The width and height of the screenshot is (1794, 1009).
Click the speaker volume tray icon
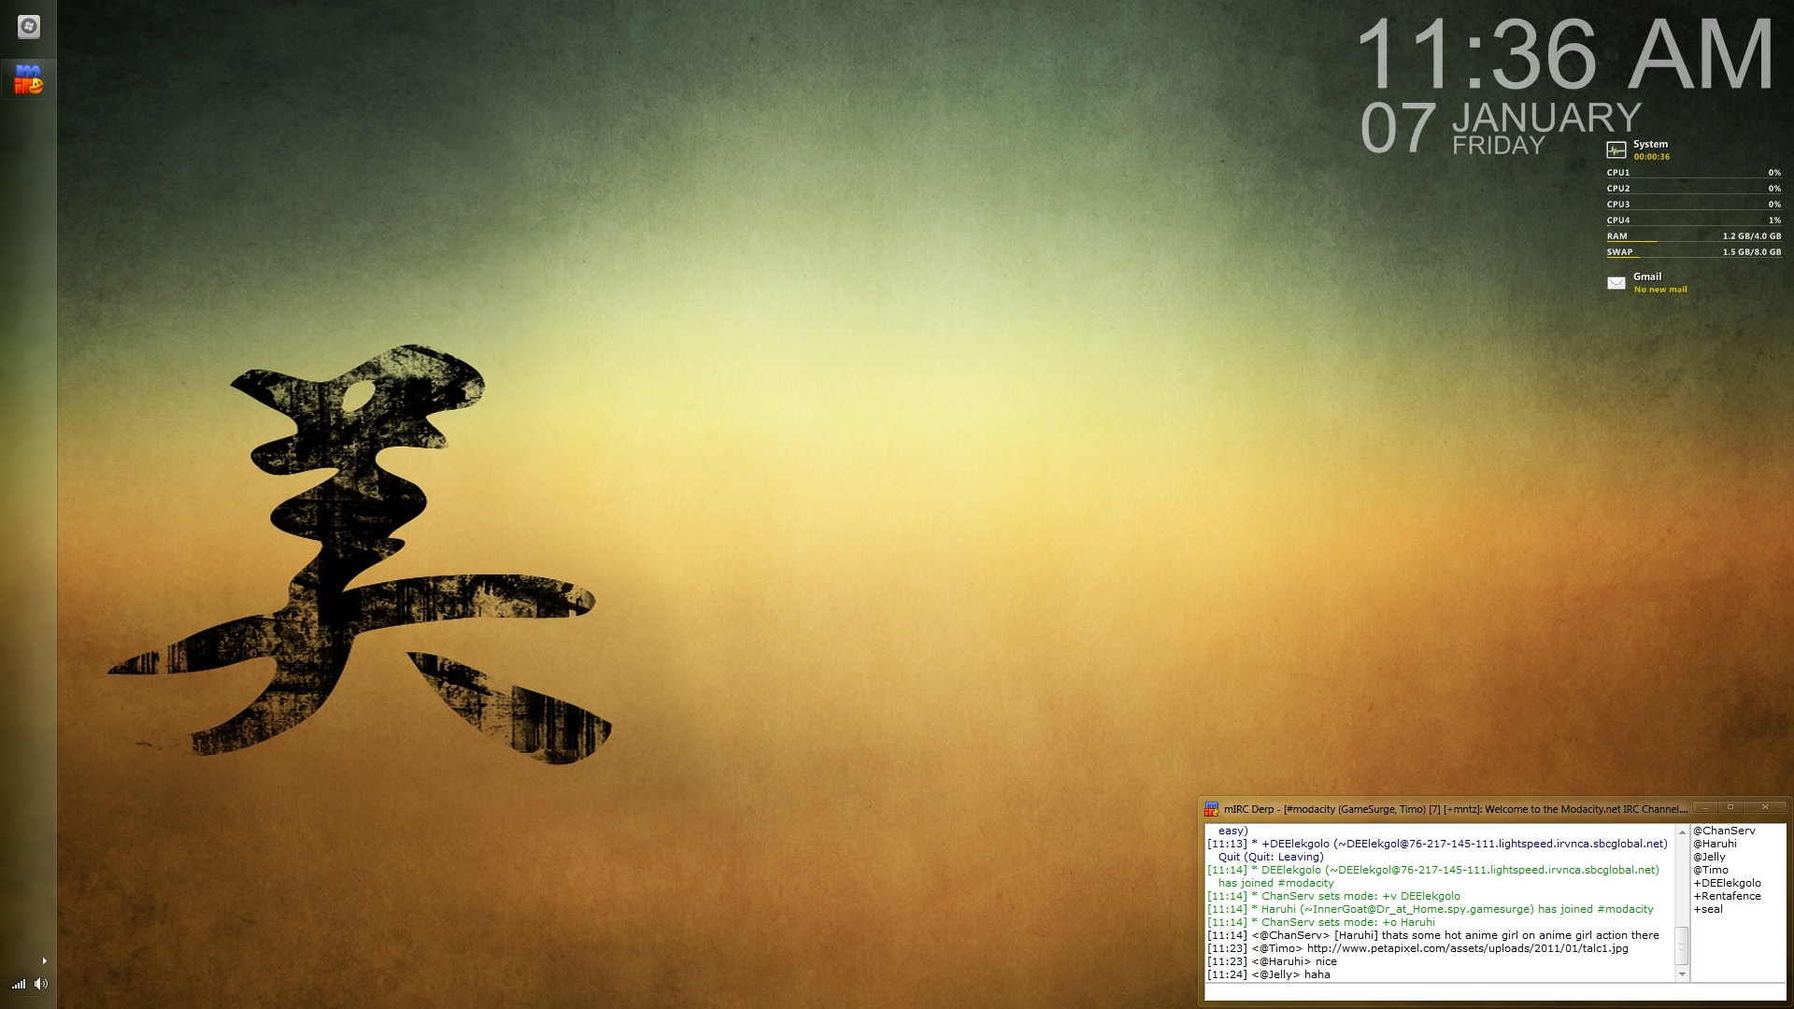click(x=40, y=984)
